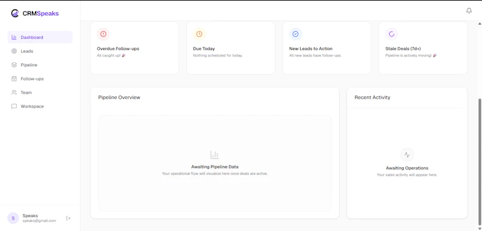The image size is (482, 231).
Task: Open the Due Today card
Action: 231,48
